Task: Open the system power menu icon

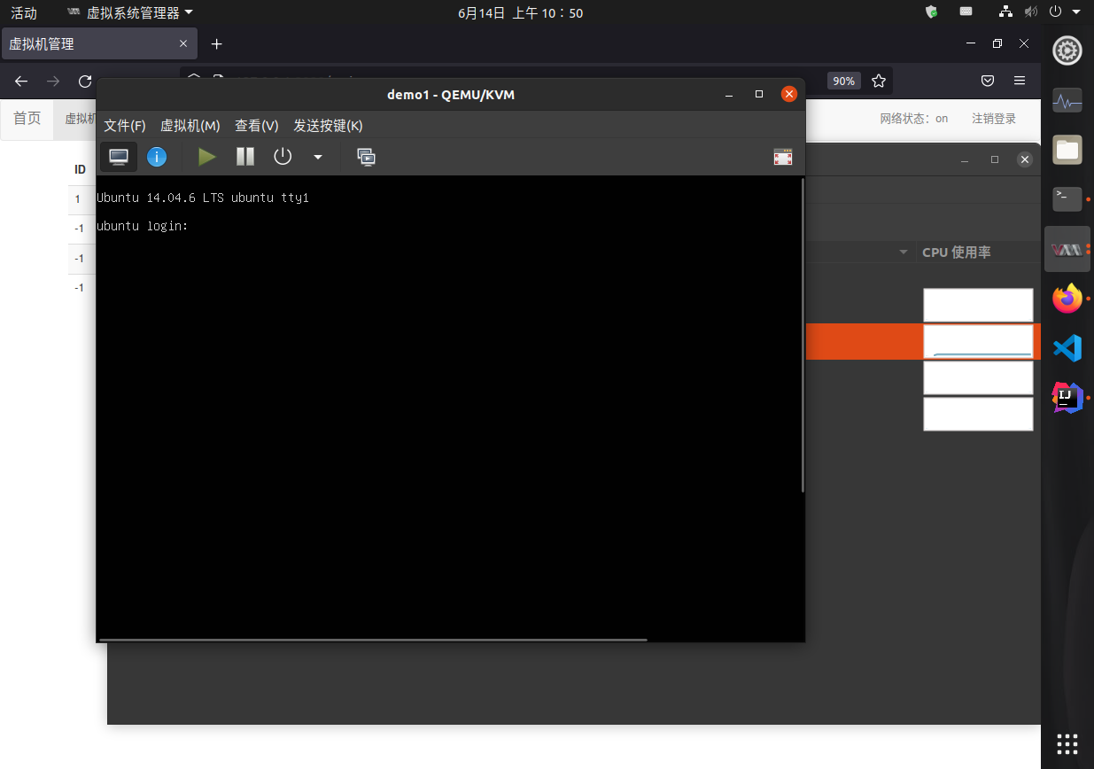Action: 1055,12
